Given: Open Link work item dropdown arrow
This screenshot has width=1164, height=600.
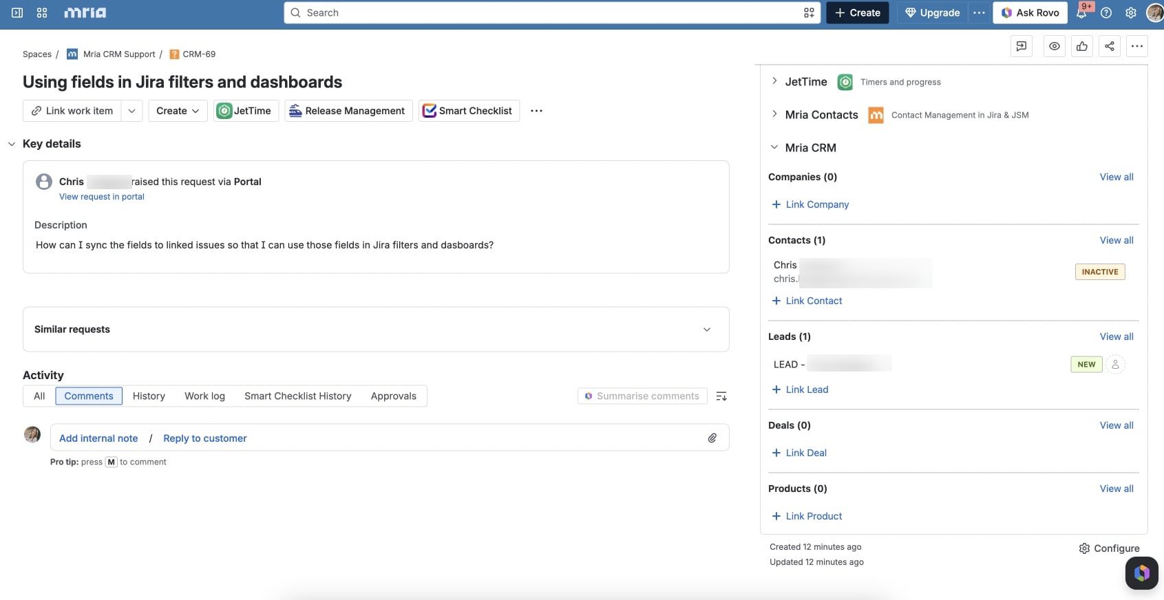Looking at the screenshot, I should pyautogui.click(x=131, y=111).
